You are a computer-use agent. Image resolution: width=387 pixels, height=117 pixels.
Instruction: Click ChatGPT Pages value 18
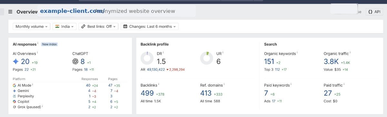[x=86, y=69]
